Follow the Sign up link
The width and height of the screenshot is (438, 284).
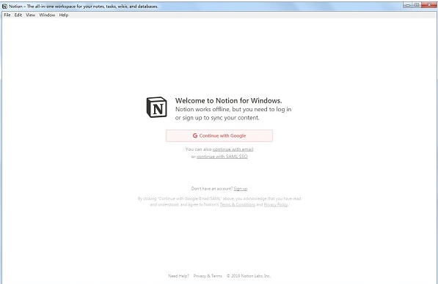coord(241,189)
